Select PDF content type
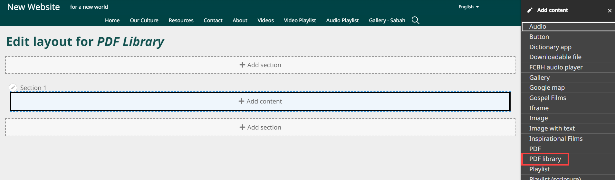Viewport: 615px width, 180px height. (568, 149)
